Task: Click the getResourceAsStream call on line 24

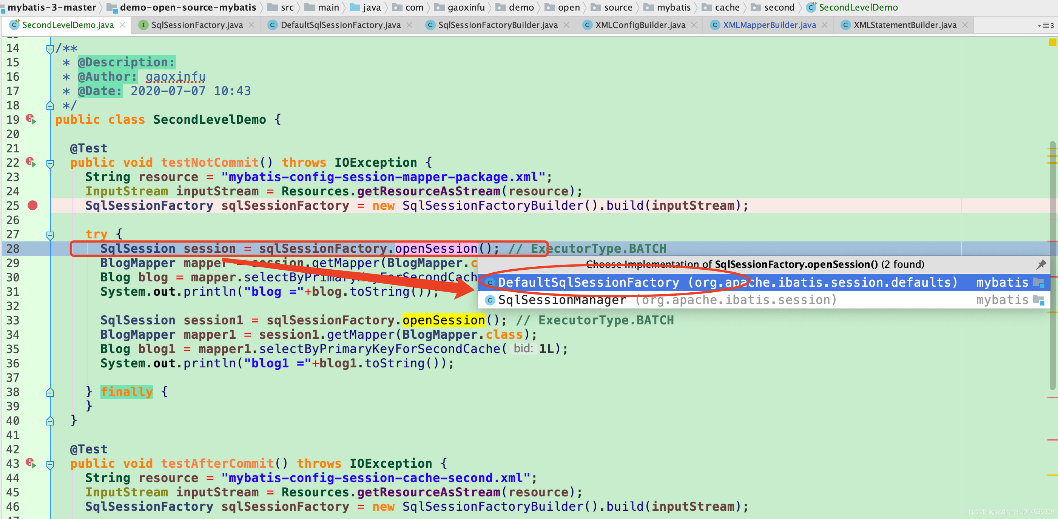Action: point(429,191)
